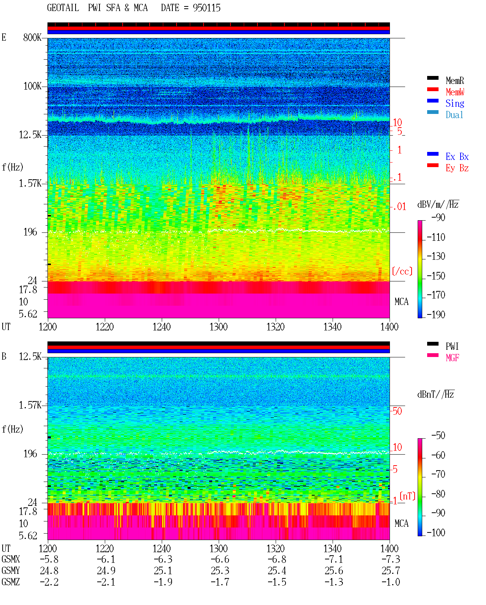
Task: Click the red Ey Bz legend swatch
Action: (x=433, y=166)
